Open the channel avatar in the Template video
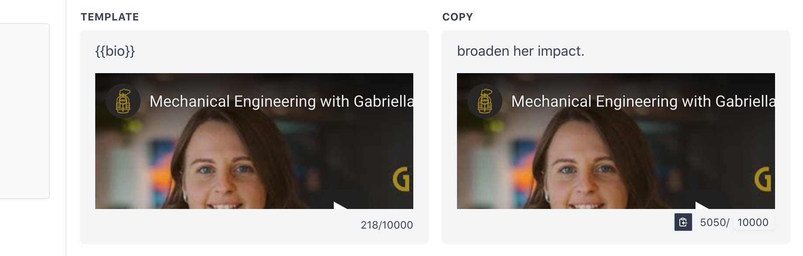The height and width of the screenshot is (256, 803). tap(123, 101)
